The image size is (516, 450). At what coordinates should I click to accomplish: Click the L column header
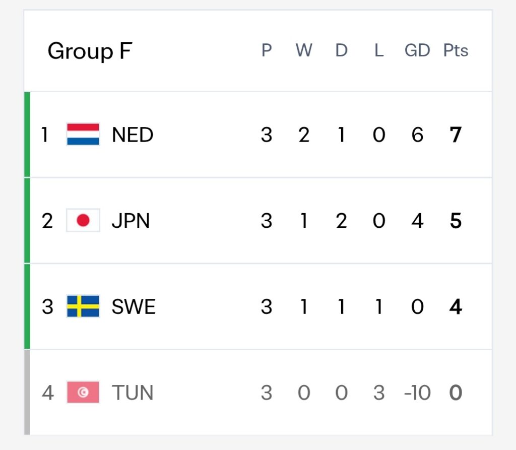click(x=379, y=50)
